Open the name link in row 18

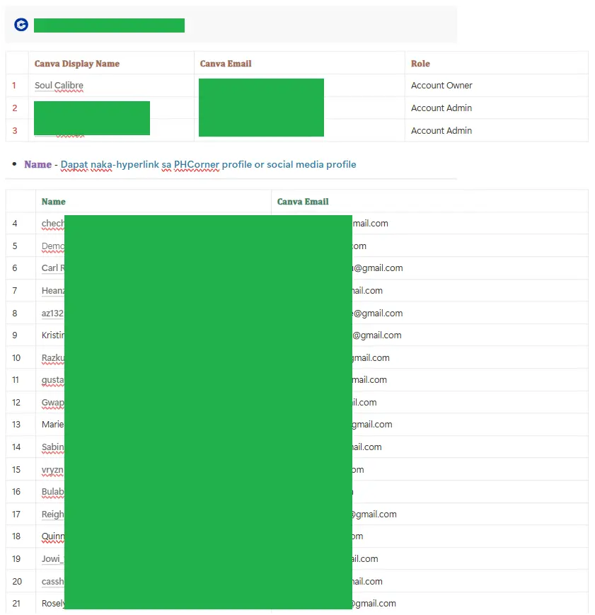tap(53, 536)
